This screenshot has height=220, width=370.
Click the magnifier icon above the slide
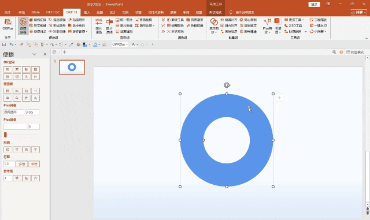point(334,52)
